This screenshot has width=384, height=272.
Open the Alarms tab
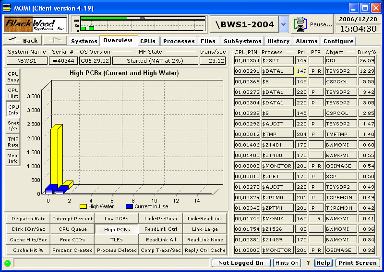(x=306, y=41)
